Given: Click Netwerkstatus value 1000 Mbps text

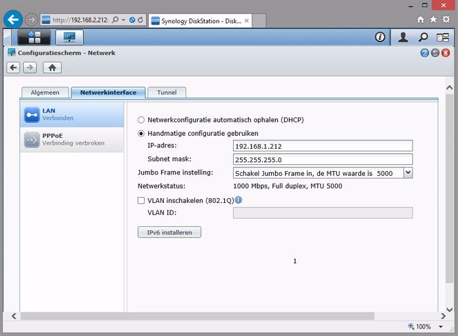Looking at the screenshot, I should (287, 186).
